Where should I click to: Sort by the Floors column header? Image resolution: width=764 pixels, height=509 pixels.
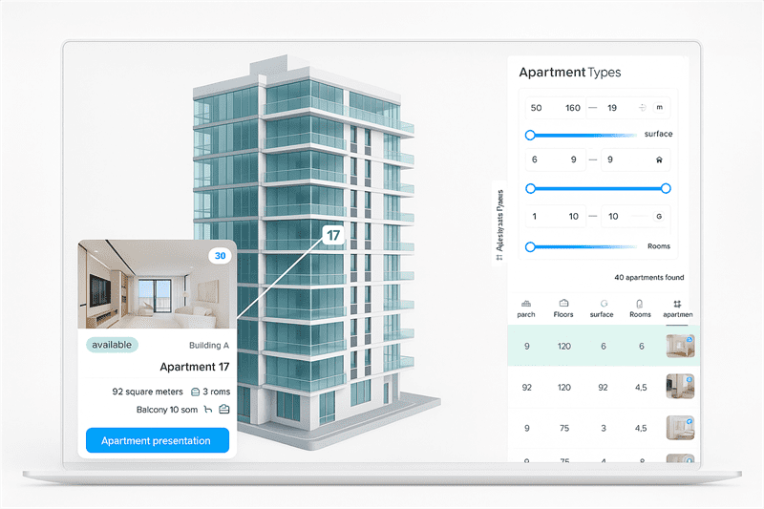tap(563, 308)
